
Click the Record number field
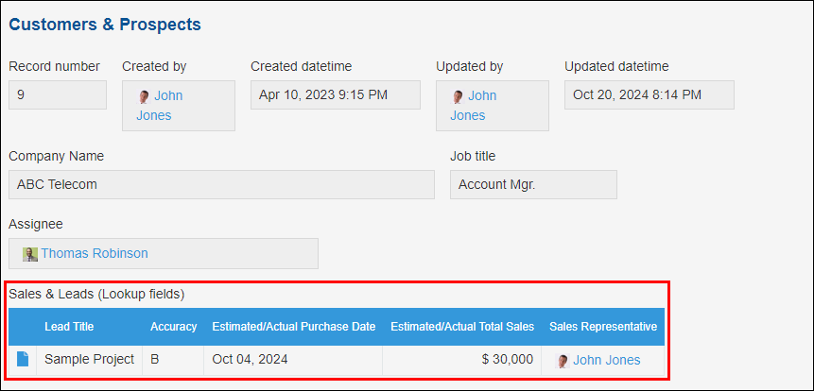(57, 94)
